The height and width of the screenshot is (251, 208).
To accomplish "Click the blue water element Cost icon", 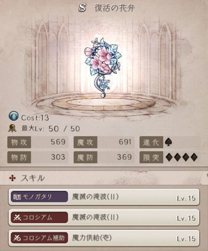I will [13, 116].
